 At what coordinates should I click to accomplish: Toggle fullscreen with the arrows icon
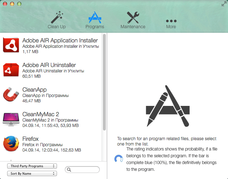(224, 4)
